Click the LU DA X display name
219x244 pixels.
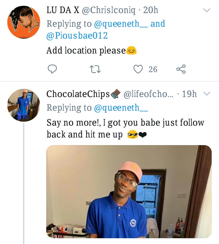pos(63,10)
